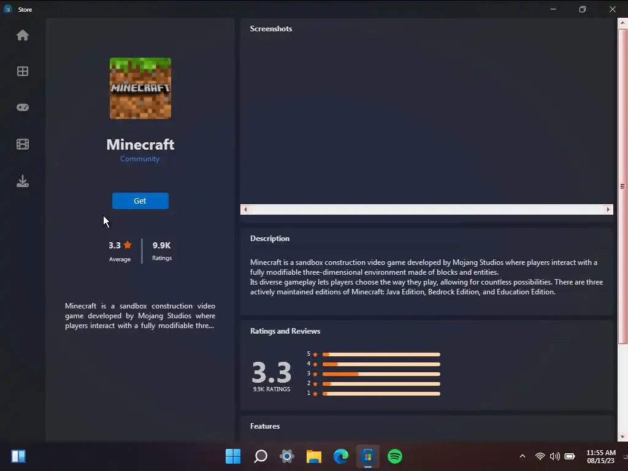Open the Home page in Store sidebar
The height and width of the screenshot is (471, 628).
coord(23,35)
